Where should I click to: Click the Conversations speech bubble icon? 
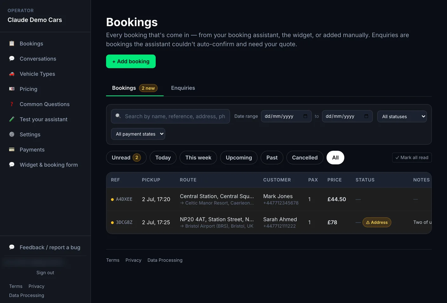(12, 59)
